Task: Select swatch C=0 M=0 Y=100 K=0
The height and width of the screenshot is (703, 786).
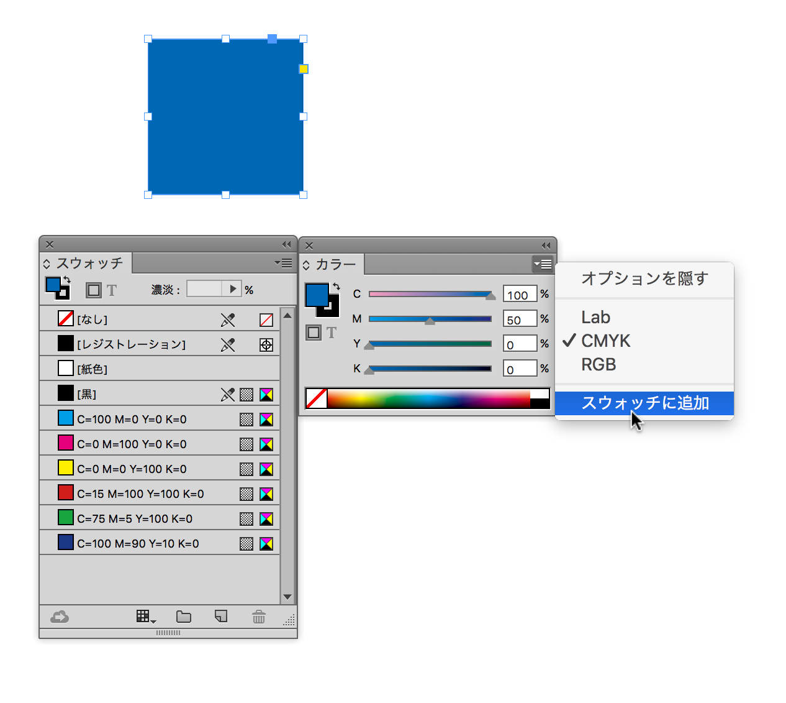Action: click(x=160, y=468)
